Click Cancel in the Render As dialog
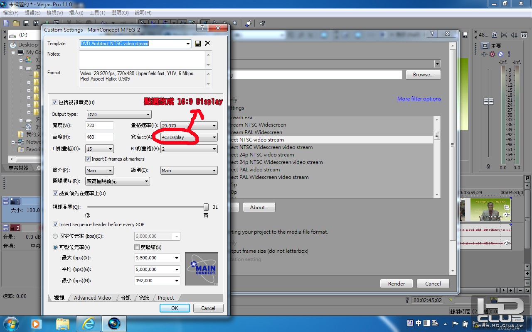532x332 pixels. pos(433,283)
